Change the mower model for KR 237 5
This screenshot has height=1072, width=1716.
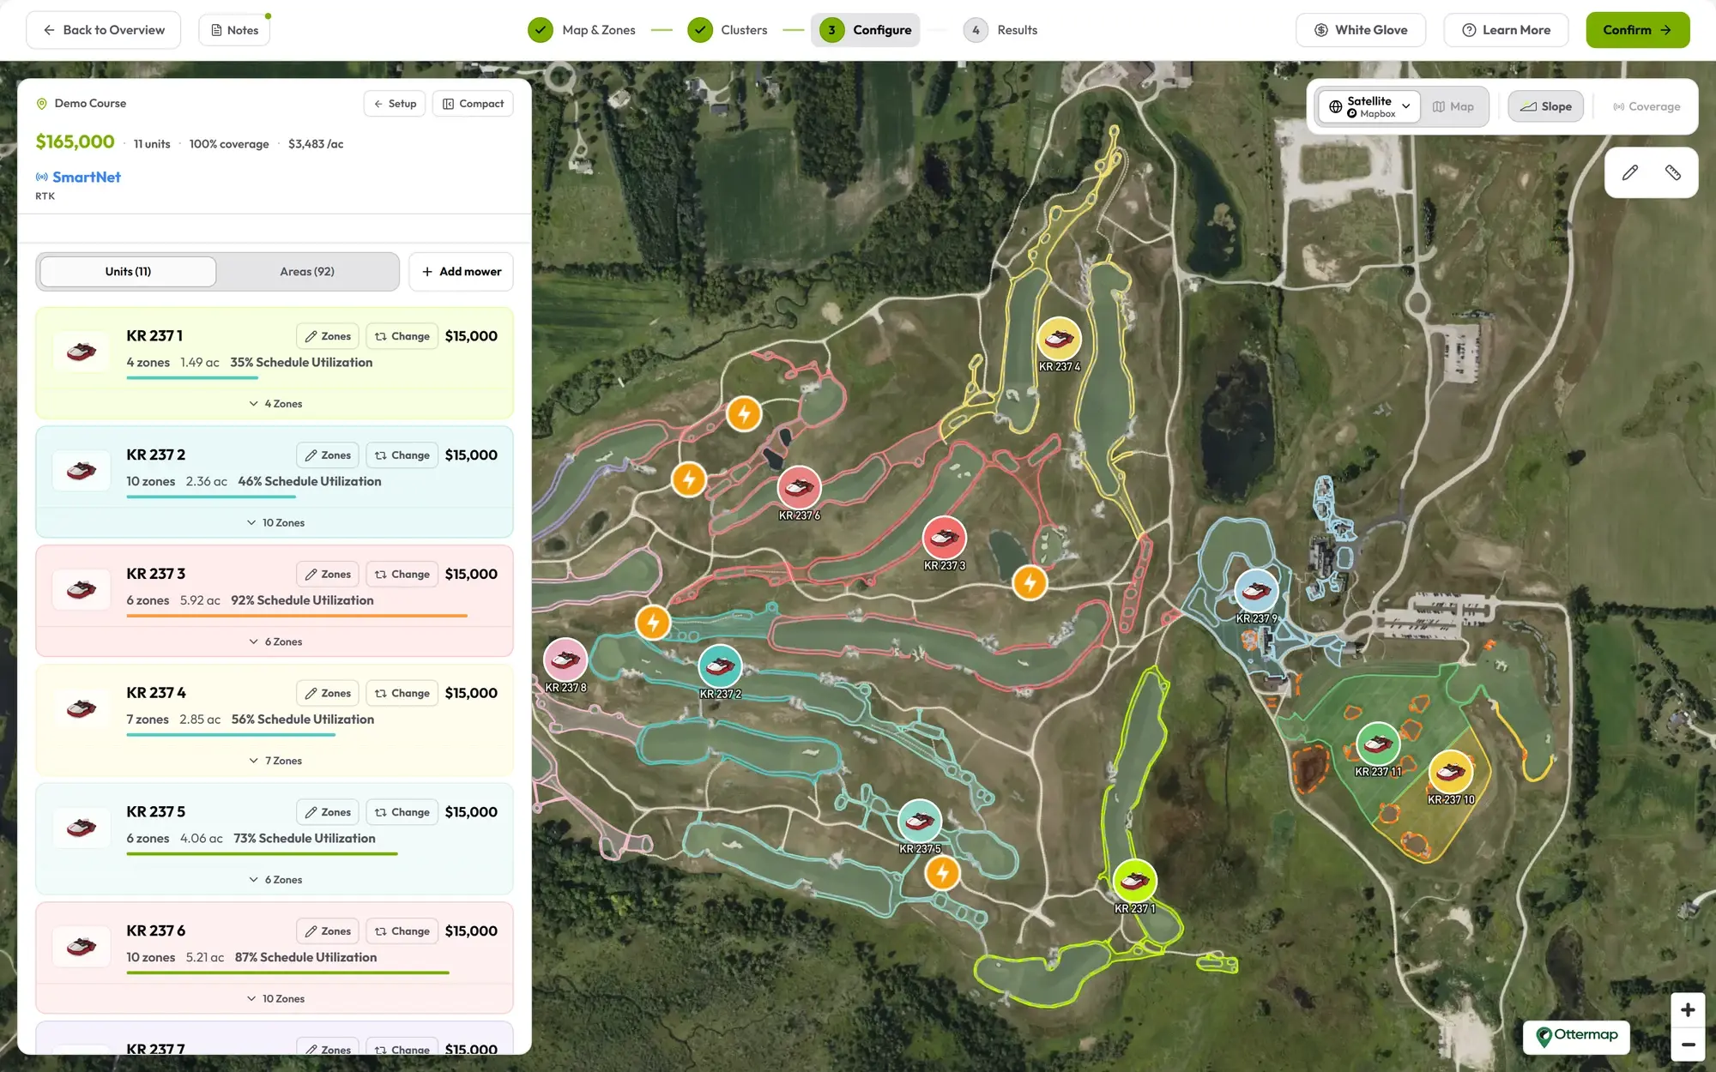[x=402, y=812]
